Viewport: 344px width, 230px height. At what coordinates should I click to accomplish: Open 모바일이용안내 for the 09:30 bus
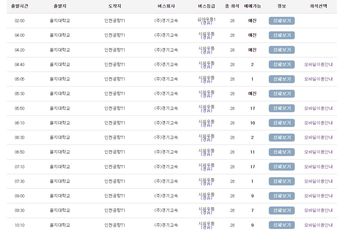pyautogui.click(x=318, y=210)
